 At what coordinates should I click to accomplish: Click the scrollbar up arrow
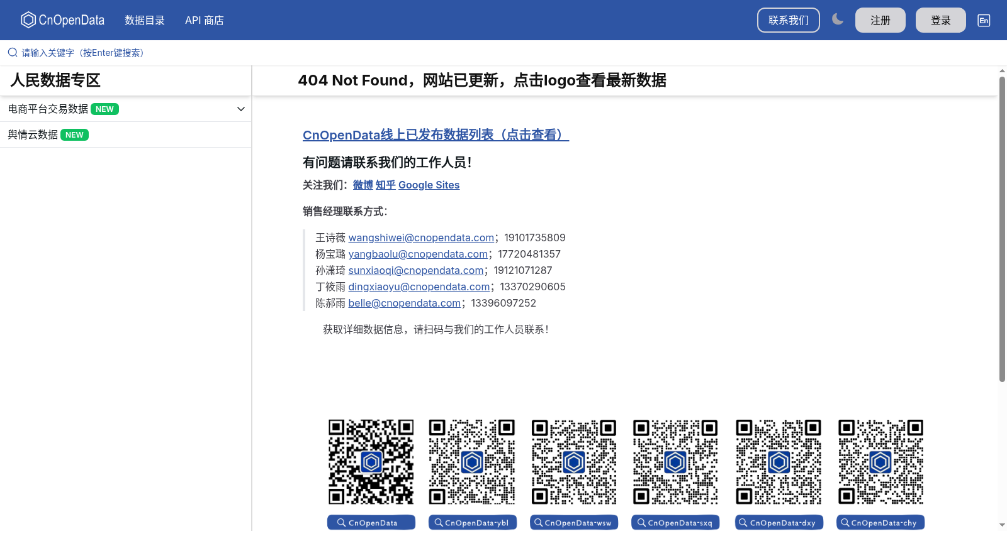click(1002, 71)
